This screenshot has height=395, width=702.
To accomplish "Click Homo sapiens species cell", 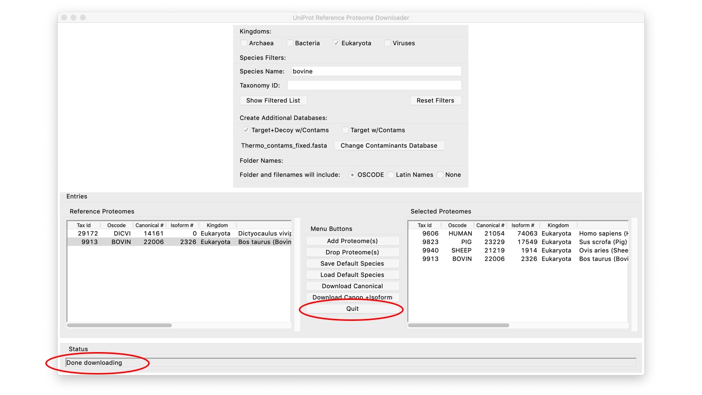I will 604,234.
